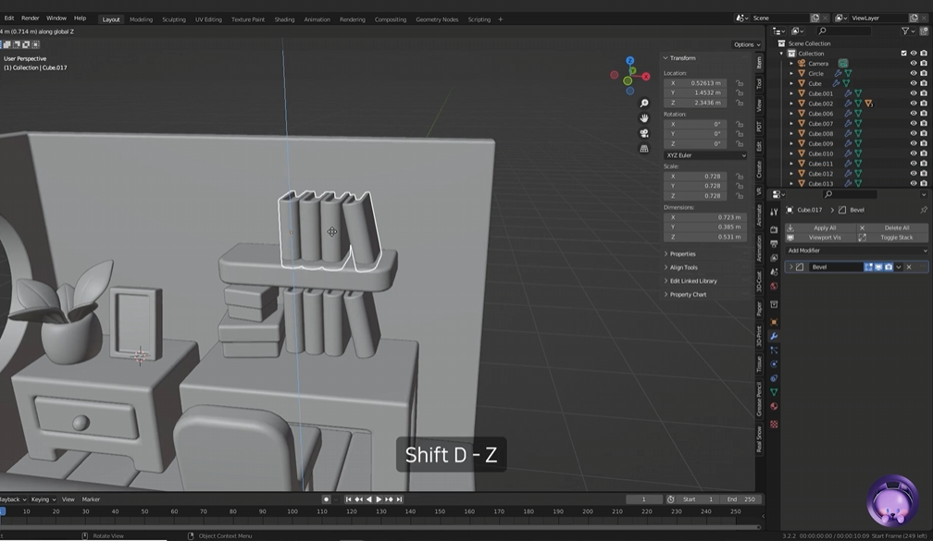Open the Active Tool settings tab icon
This screenshot has width=933, height=541.
pos(774,212)
